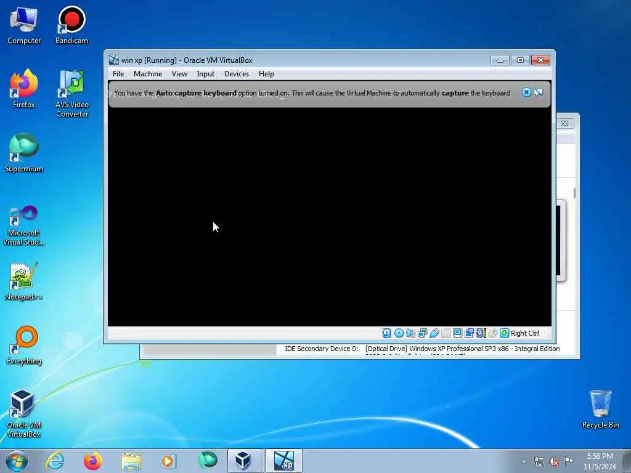Viewport: 631px width, 473px height.
Task: Click the Optical Drive Windows XP Professional entry
Action: point(462,349)
